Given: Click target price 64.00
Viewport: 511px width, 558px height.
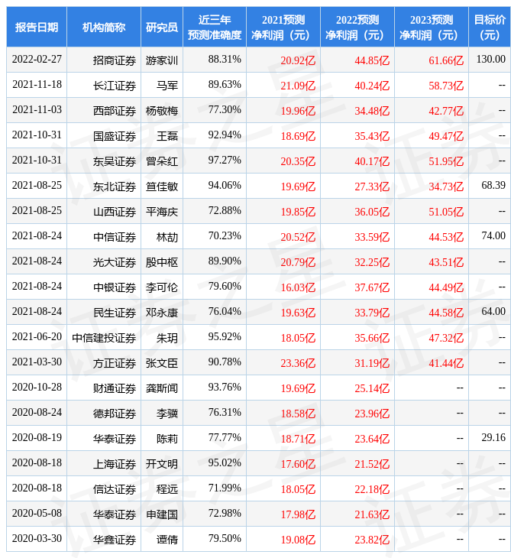Looking at the screenshot, I should 493,312.
